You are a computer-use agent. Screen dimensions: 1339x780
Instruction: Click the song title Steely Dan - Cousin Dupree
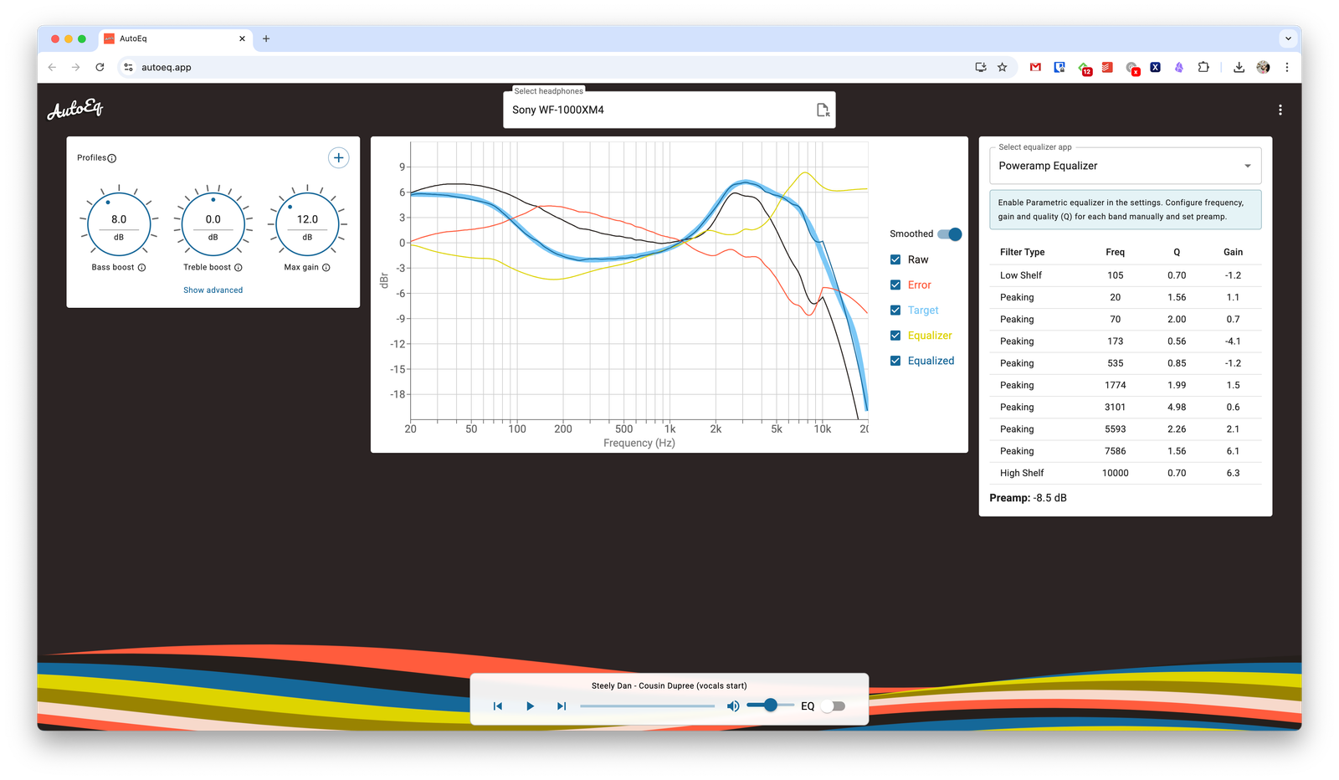669,685
